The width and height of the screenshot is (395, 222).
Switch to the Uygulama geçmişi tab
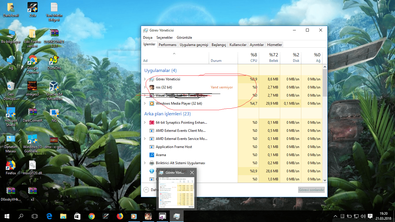tap(194, 45)
